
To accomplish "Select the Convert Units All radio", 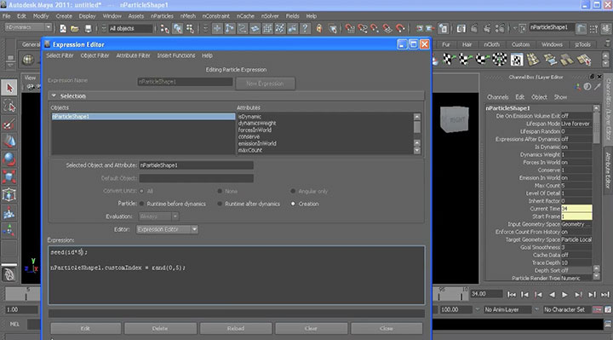I will [x=141, y=192].
